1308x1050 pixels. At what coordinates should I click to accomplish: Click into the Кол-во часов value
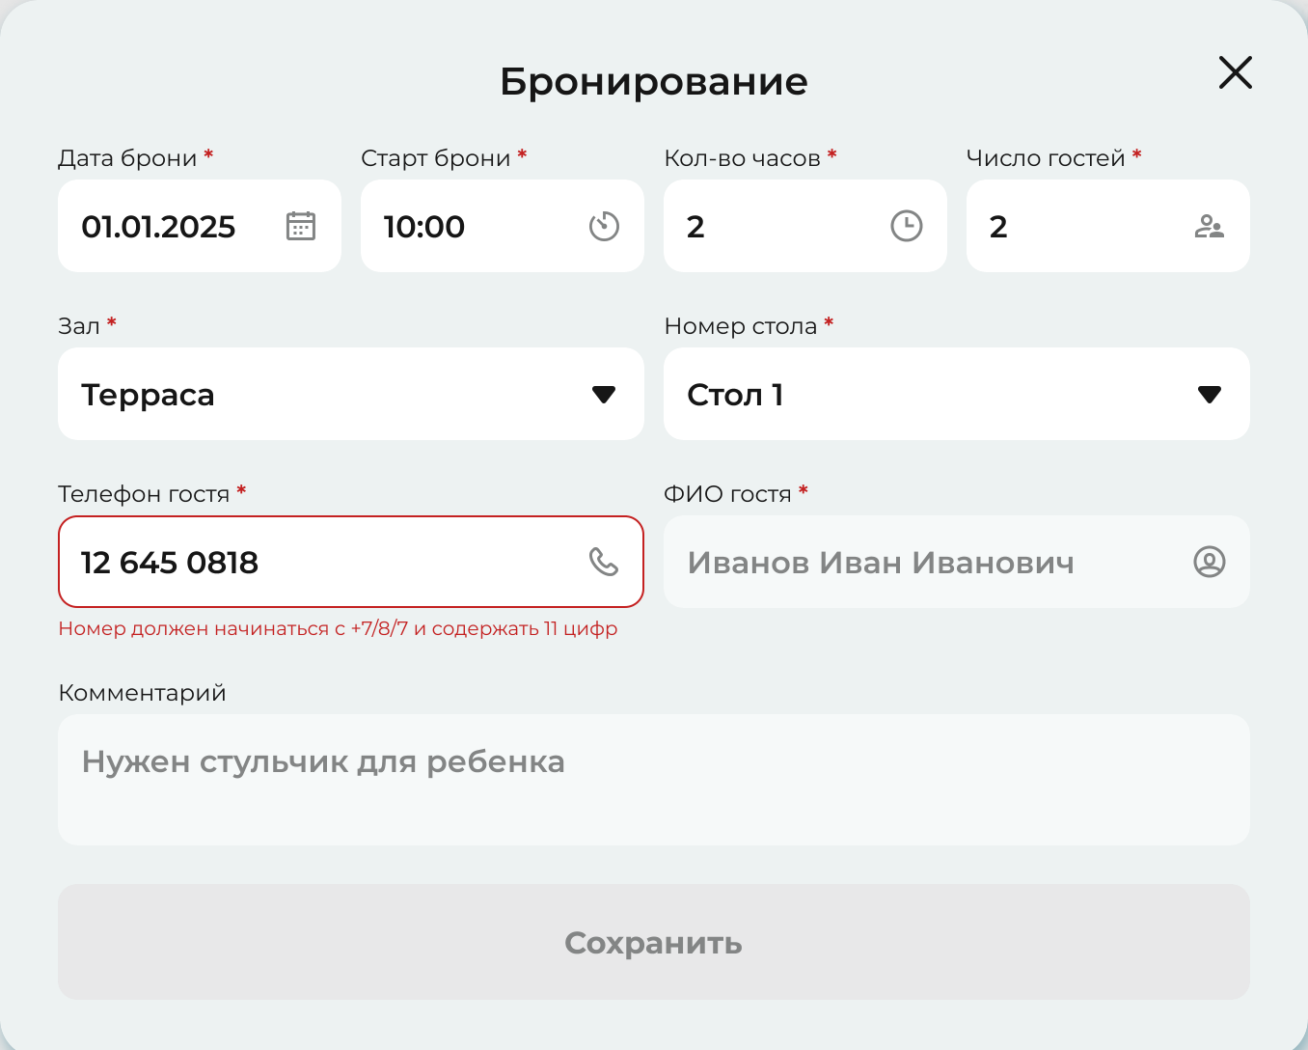point(695,227)
